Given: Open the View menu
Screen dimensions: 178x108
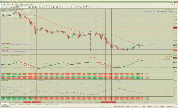Looking at the screenshot, I should 8,4.
